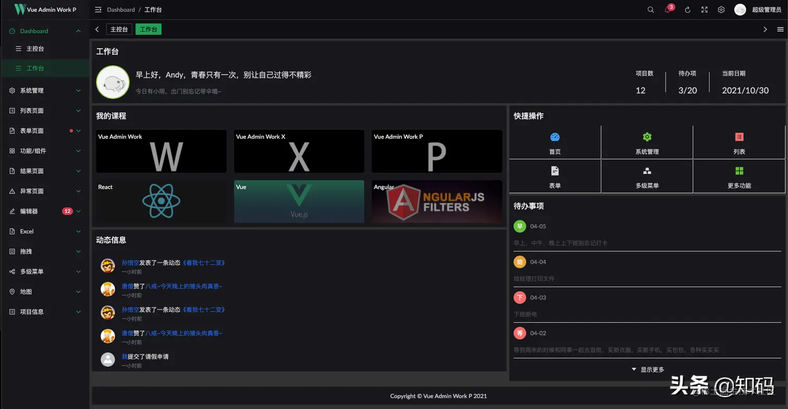Click the 超级管理员 user avatar
The height and width of the screenshot is (409, 788).
click(740, 10)
